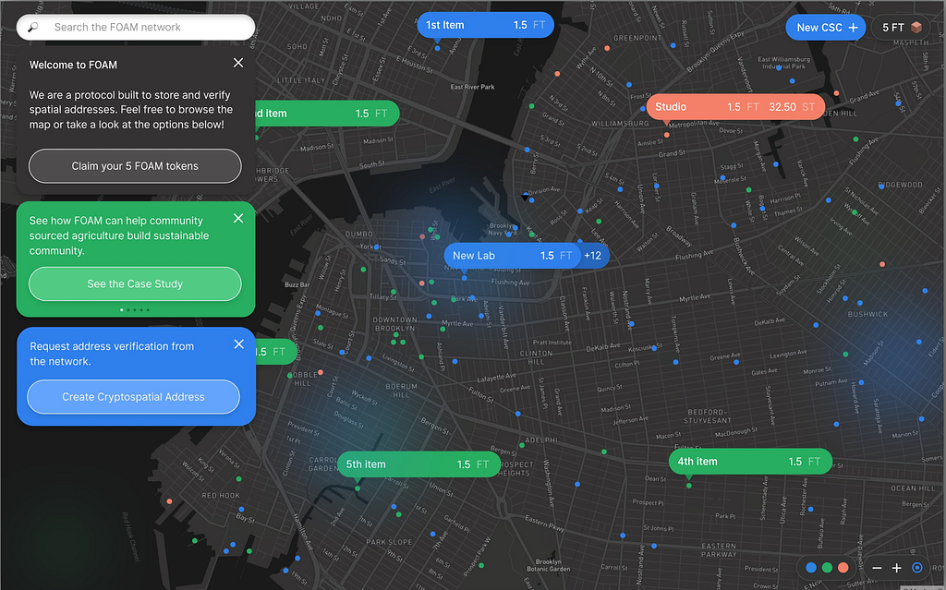Viewport: 946px width, 590px height.
Task: Dismiss the green agriculture case study card
Action: coord(238,219)
